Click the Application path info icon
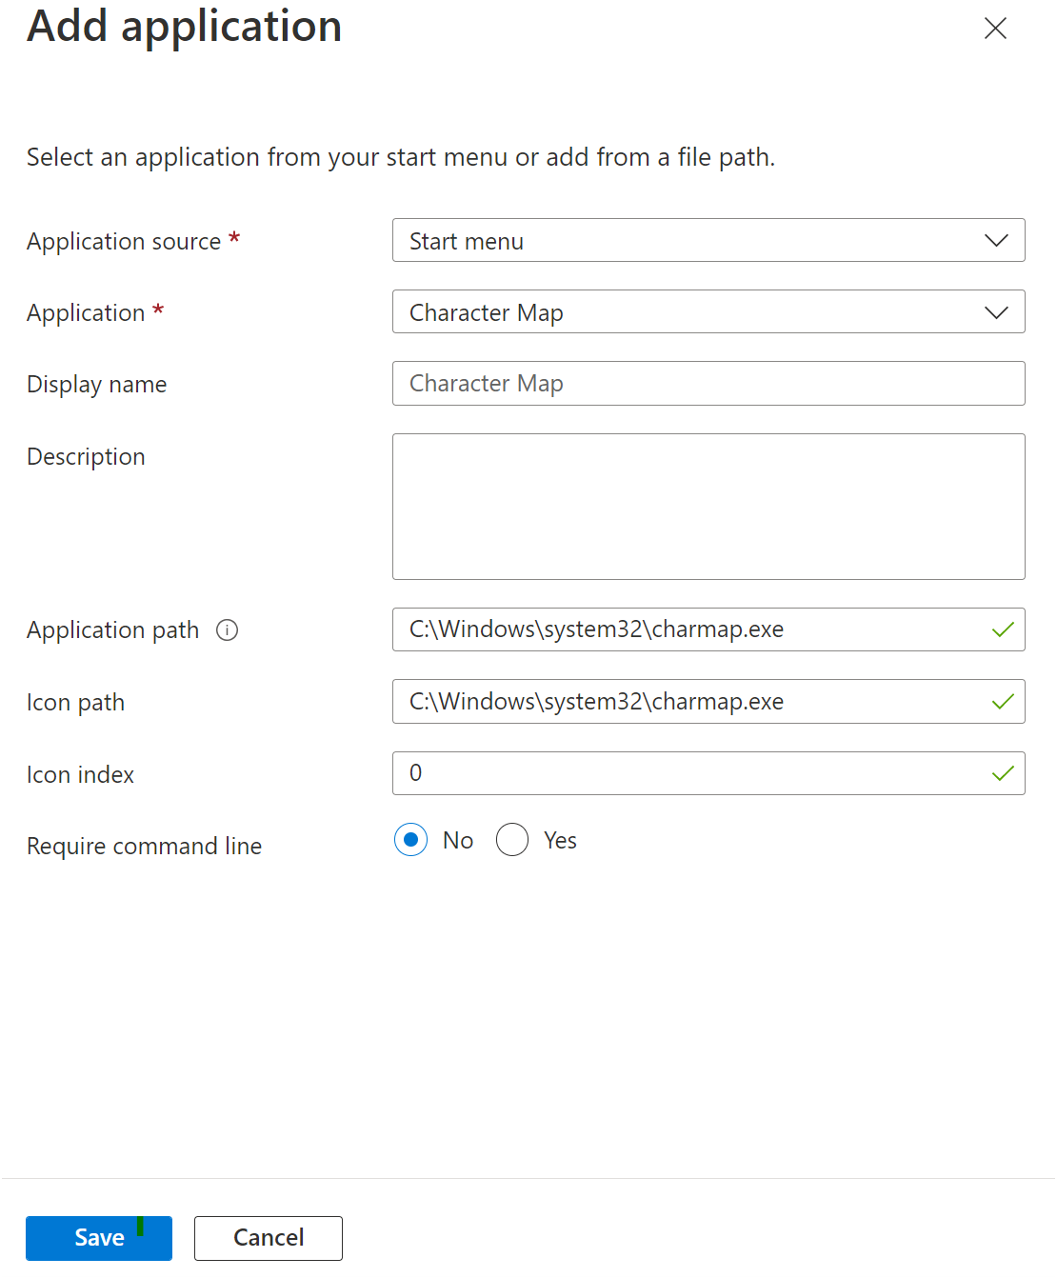This screenshot has height=1278, width=1057. [227, 630]
